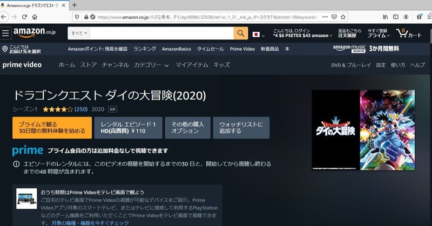The height and width of the screenshot is (226, 432).
Task: Click the tracking protection shield icon
Action: point(77,17)
